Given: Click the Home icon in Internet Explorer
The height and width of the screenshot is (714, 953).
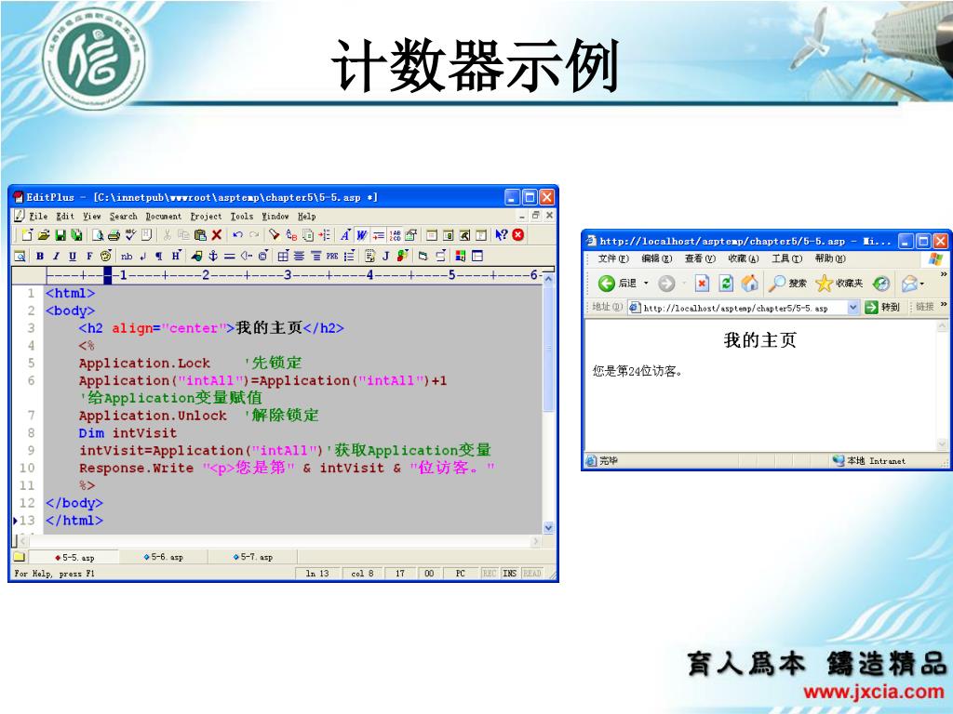Looking at the screenshot, I should pos(749,283).
